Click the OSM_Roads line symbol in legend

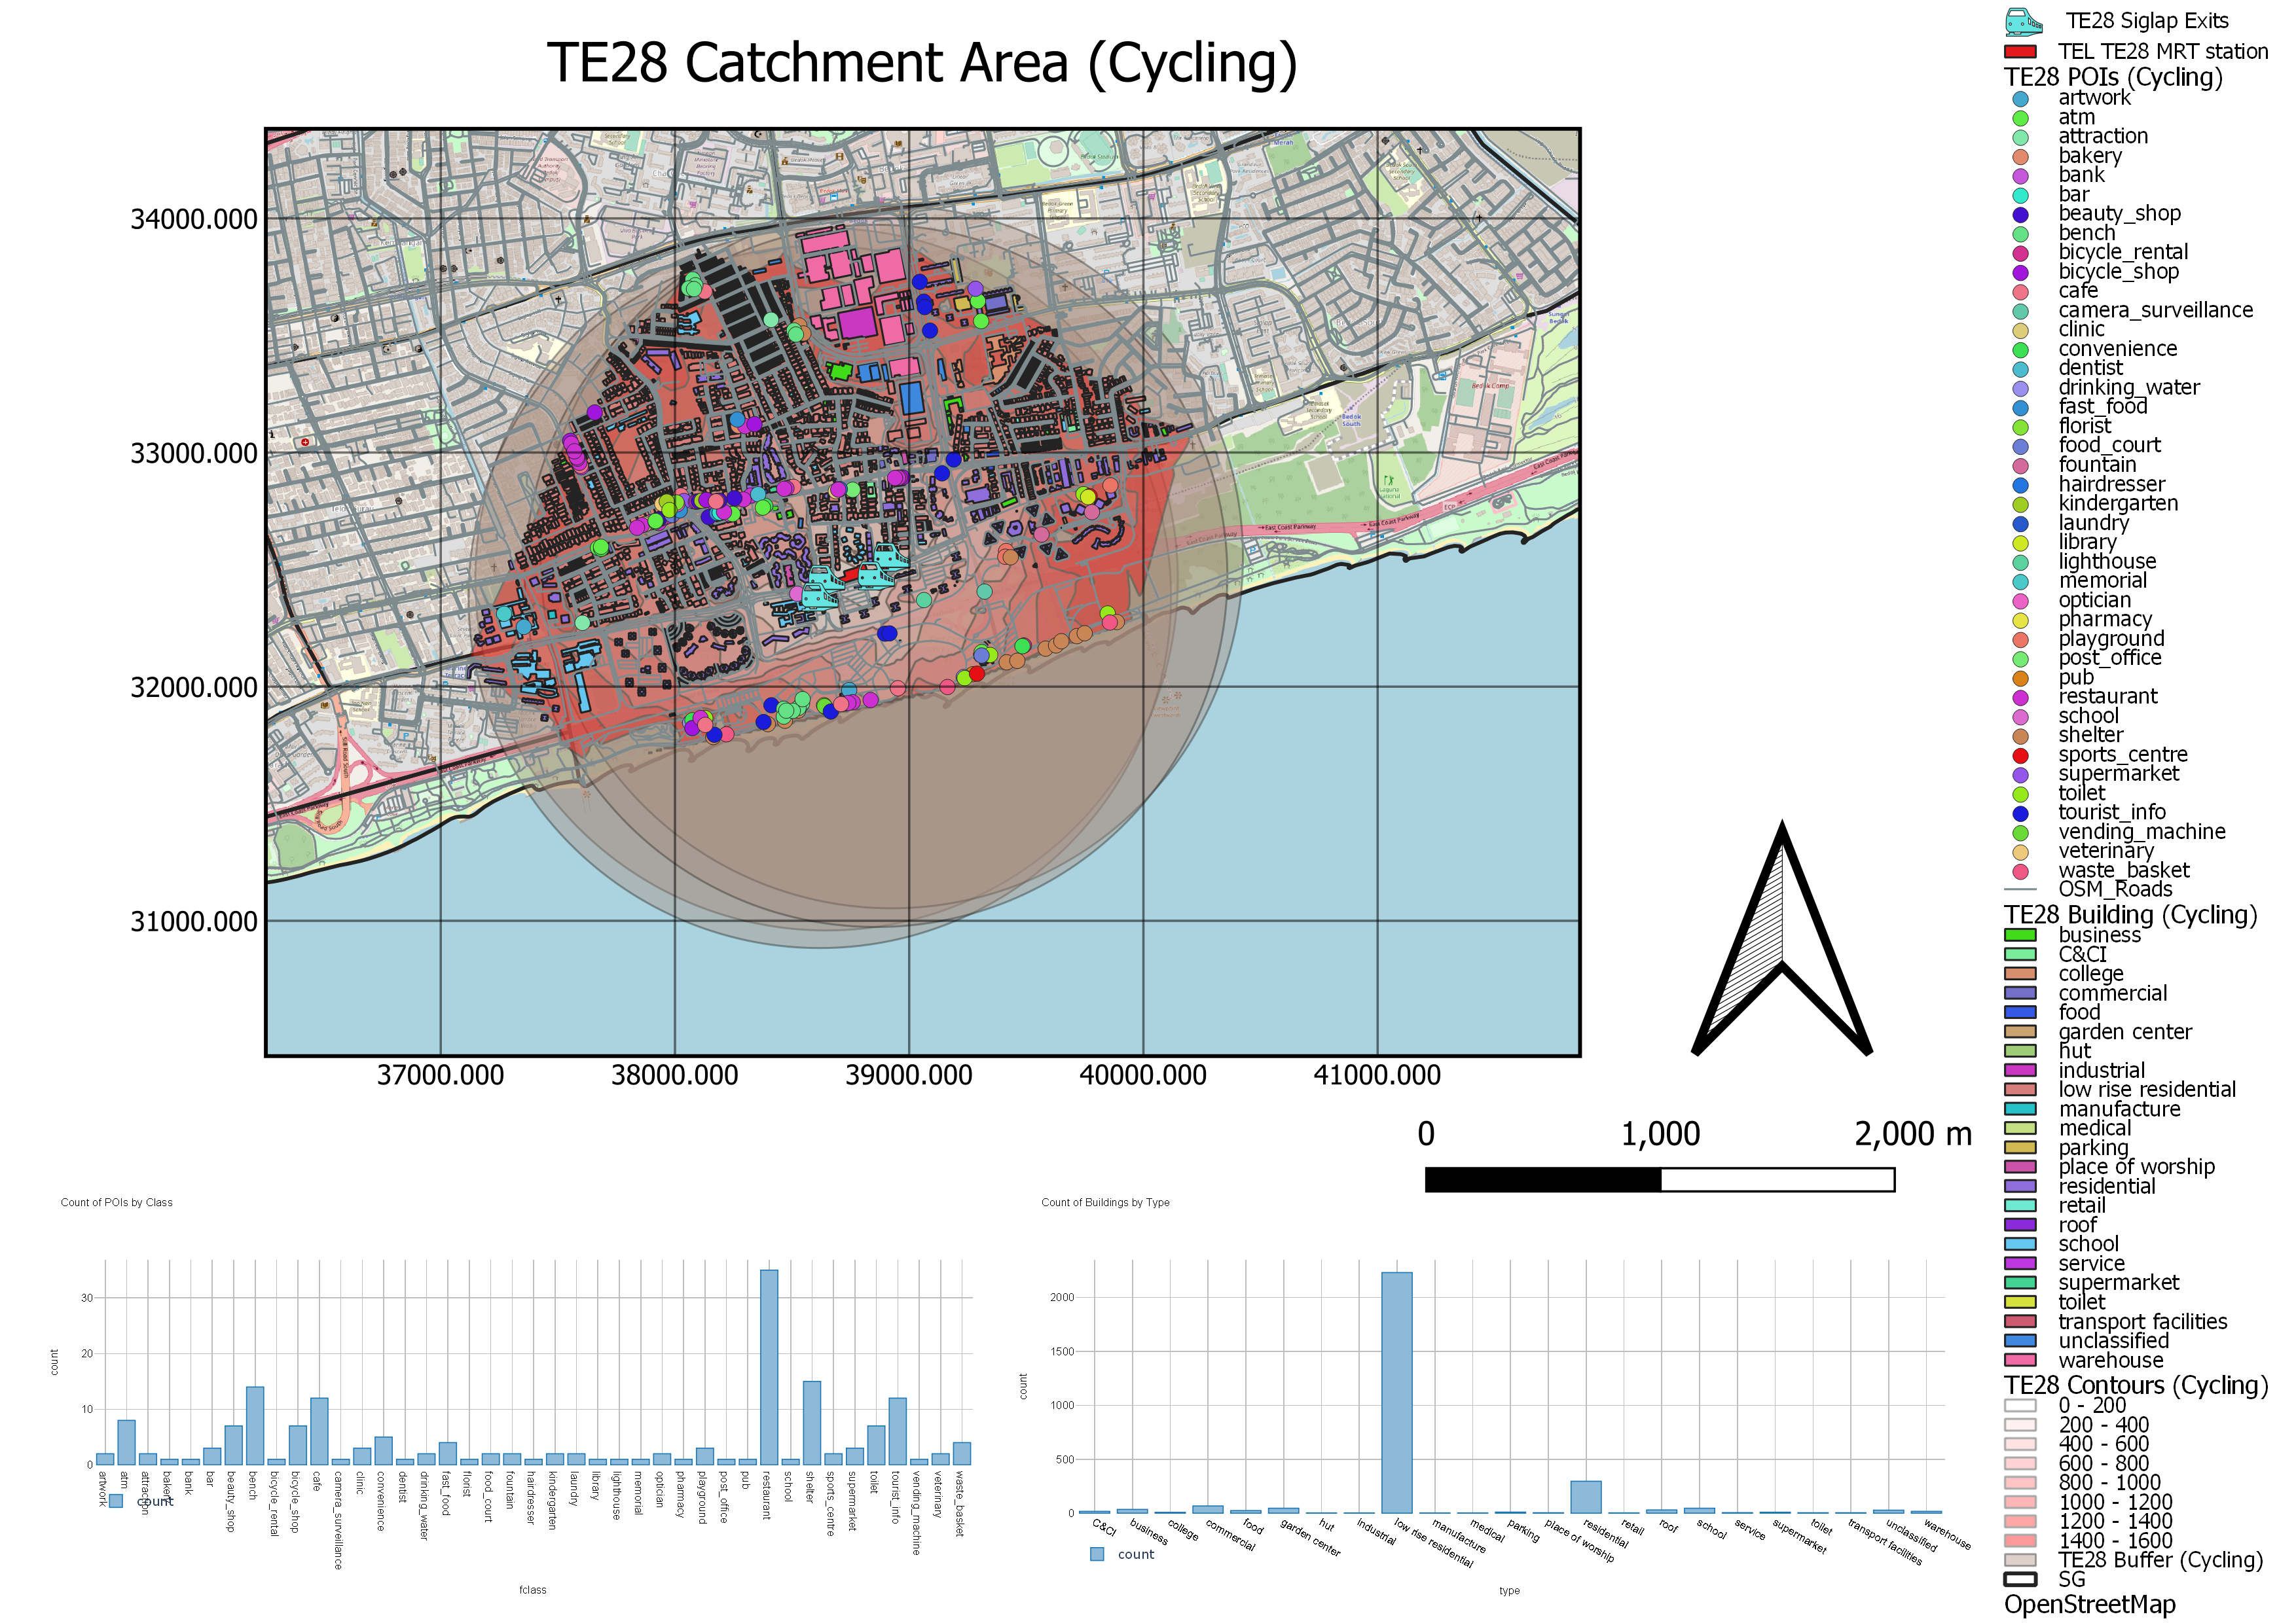pos(2020,889)
